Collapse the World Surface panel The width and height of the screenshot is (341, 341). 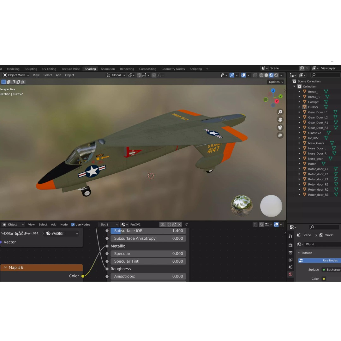pyautogui.click(x=299, y=253)
